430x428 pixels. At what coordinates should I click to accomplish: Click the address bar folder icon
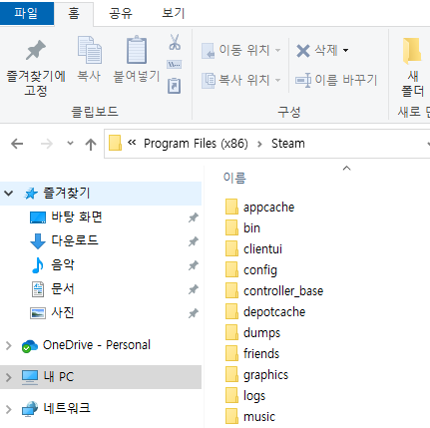click(115, 144)
